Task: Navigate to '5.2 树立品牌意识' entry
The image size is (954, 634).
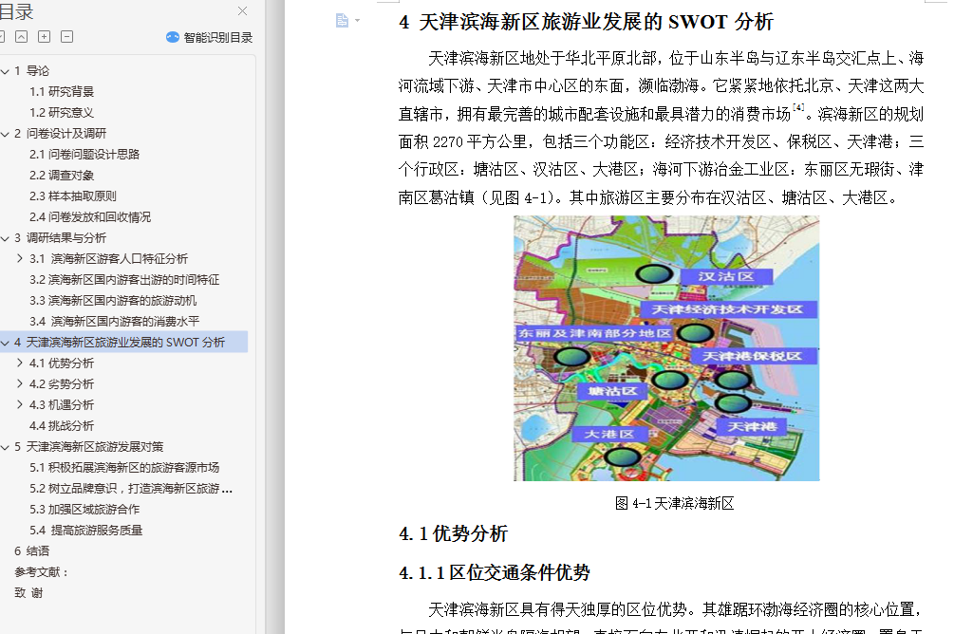Action: 131,489
